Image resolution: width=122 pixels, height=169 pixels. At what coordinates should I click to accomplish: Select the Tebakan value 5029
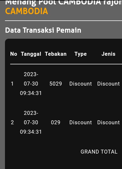[56, 84]
